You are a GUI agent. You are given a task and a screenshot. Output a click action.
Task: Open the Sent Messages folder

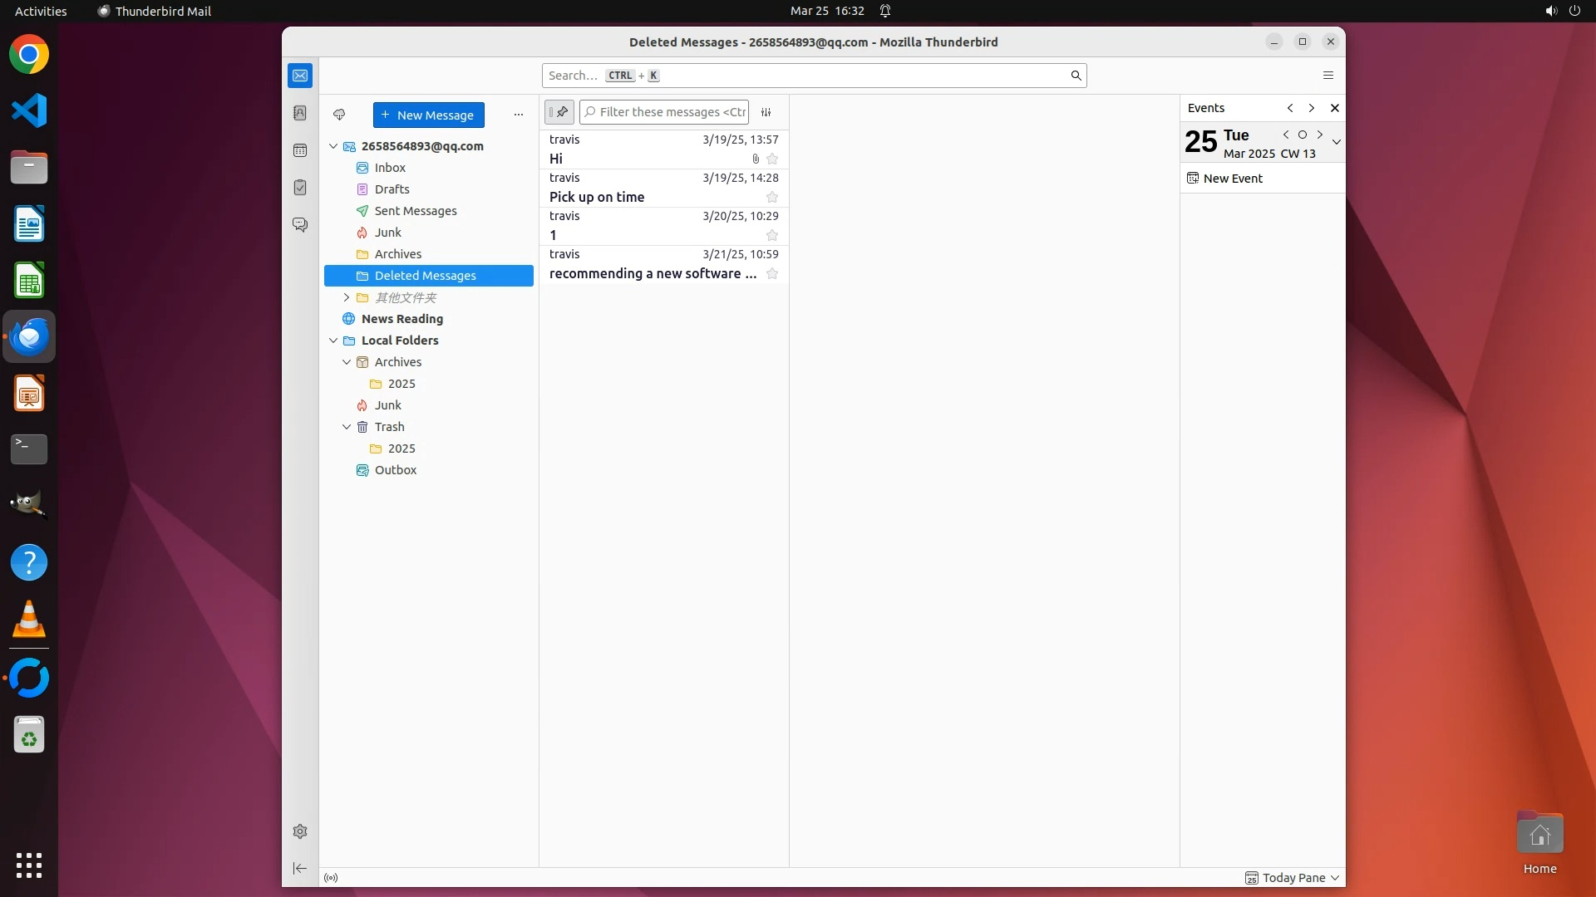pos(416,211)
